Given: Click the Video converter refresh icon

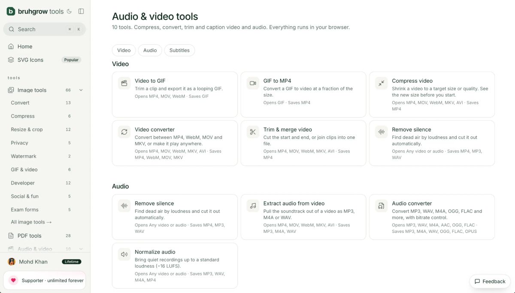Looking at the screenshot, I should click(x=124, y=132).
